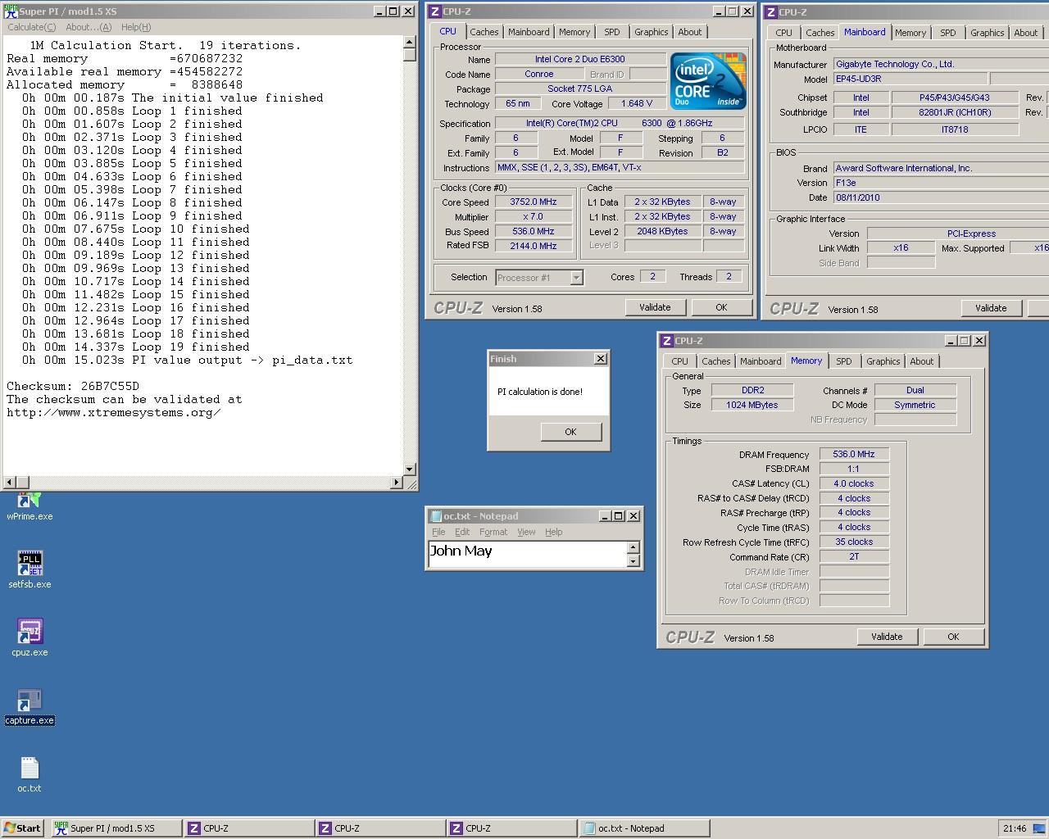The height and width of the screenshot is (839, 1049).
Task: Click the Core Voltage 1.648 V value
Action: 637,104
